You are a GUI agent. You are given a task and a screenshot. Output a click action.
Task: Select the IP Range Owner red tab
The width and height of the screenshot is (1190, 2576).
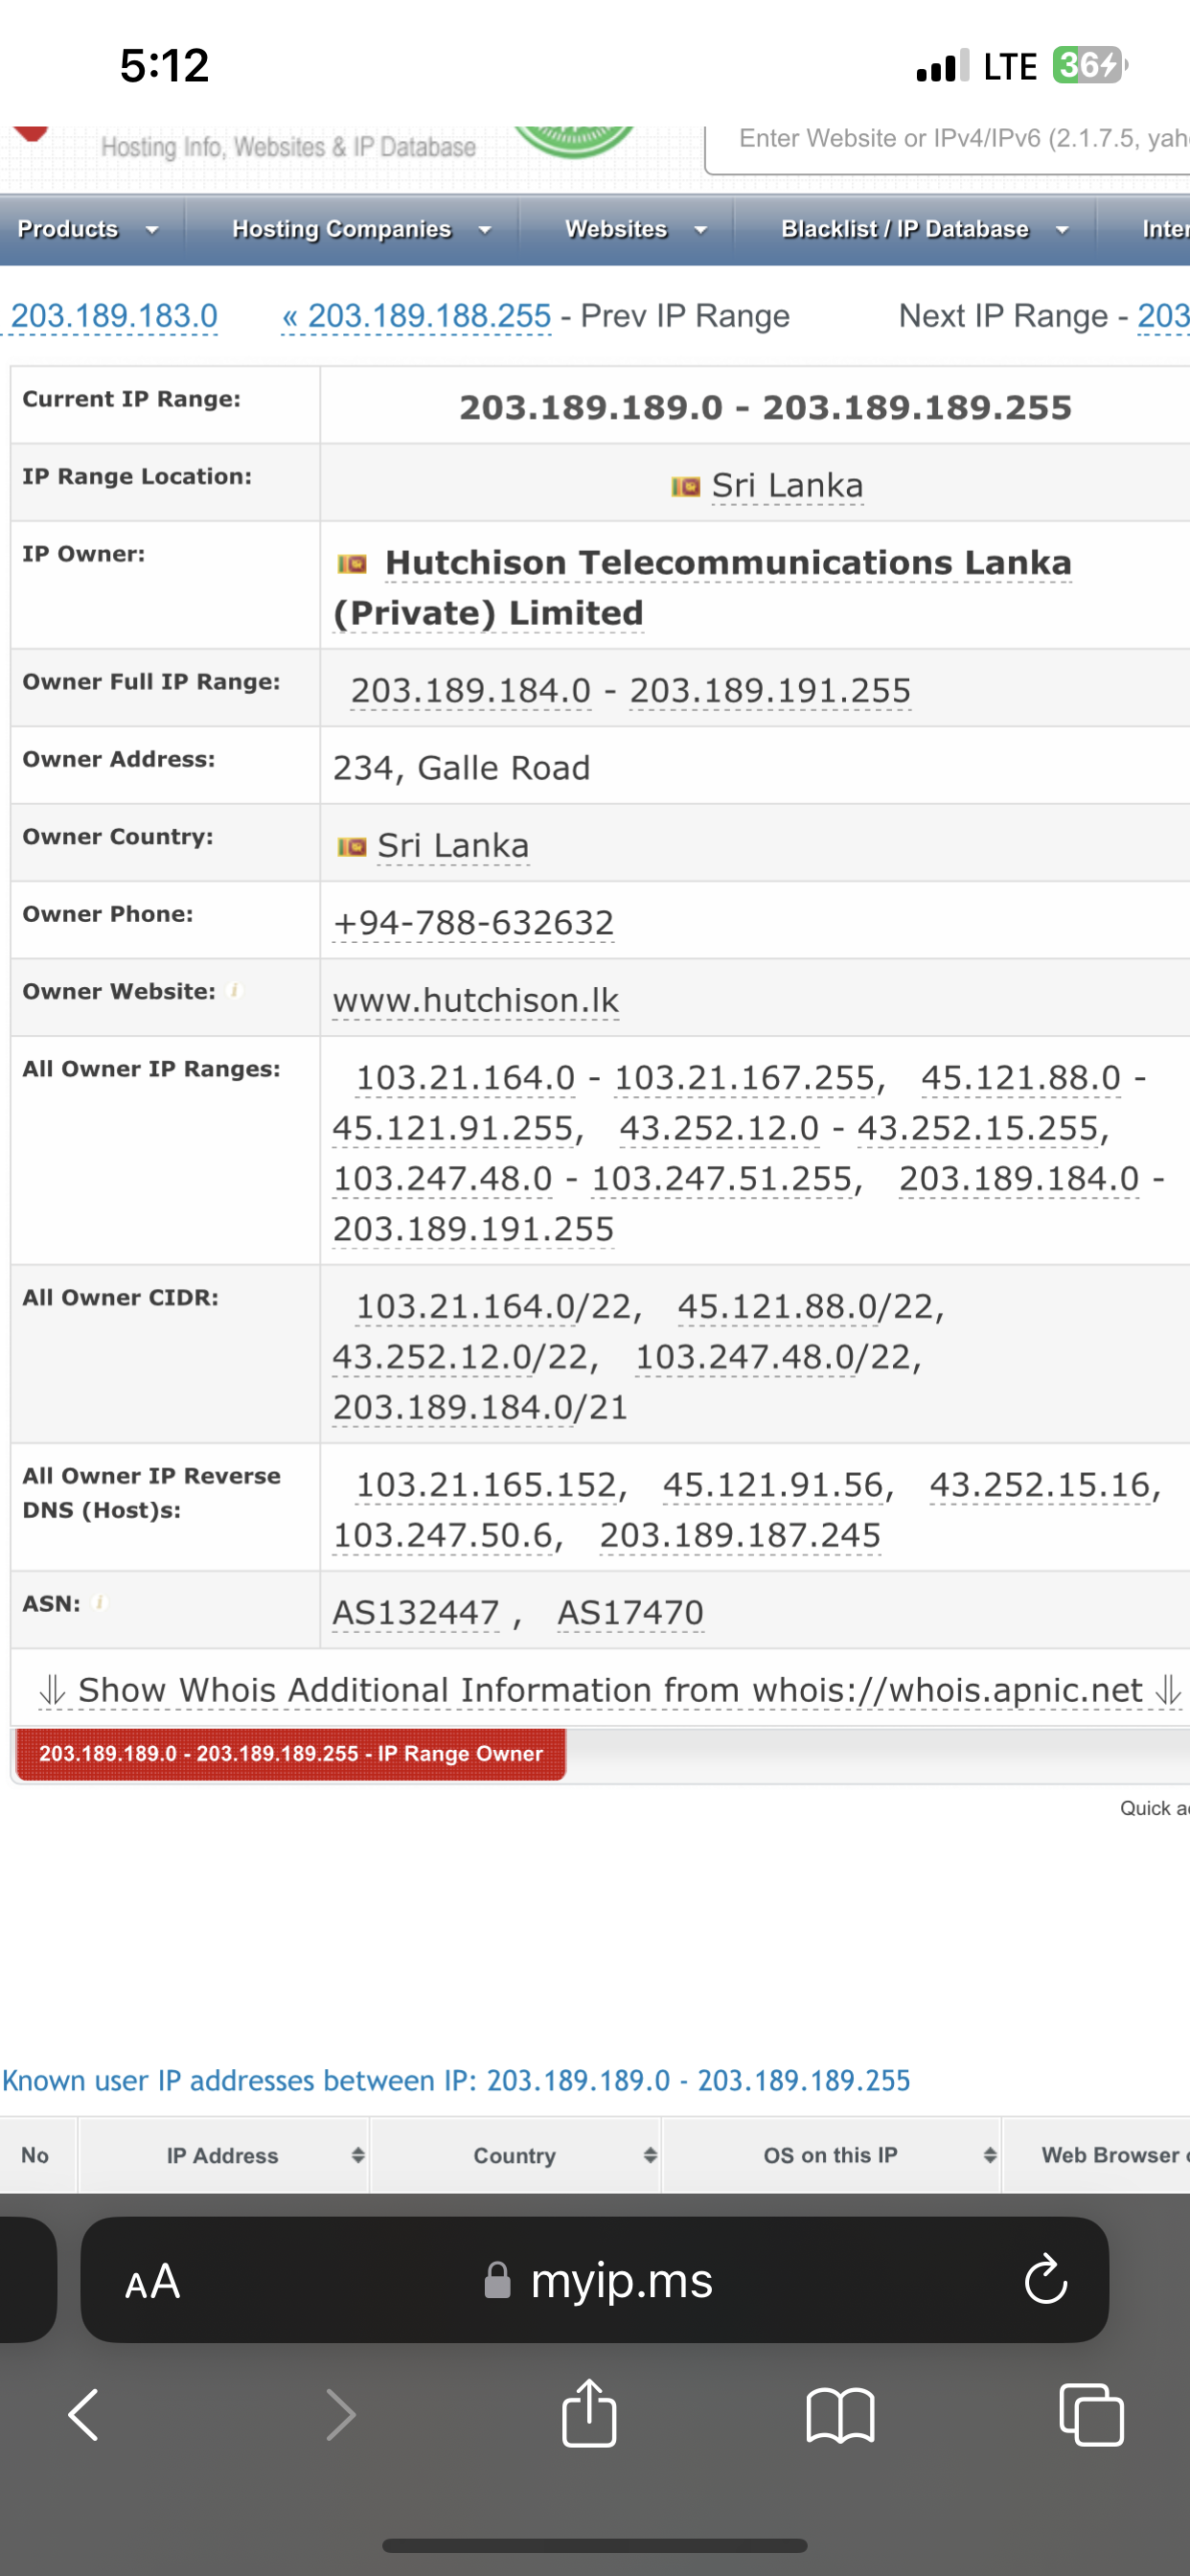point(289,1754)
